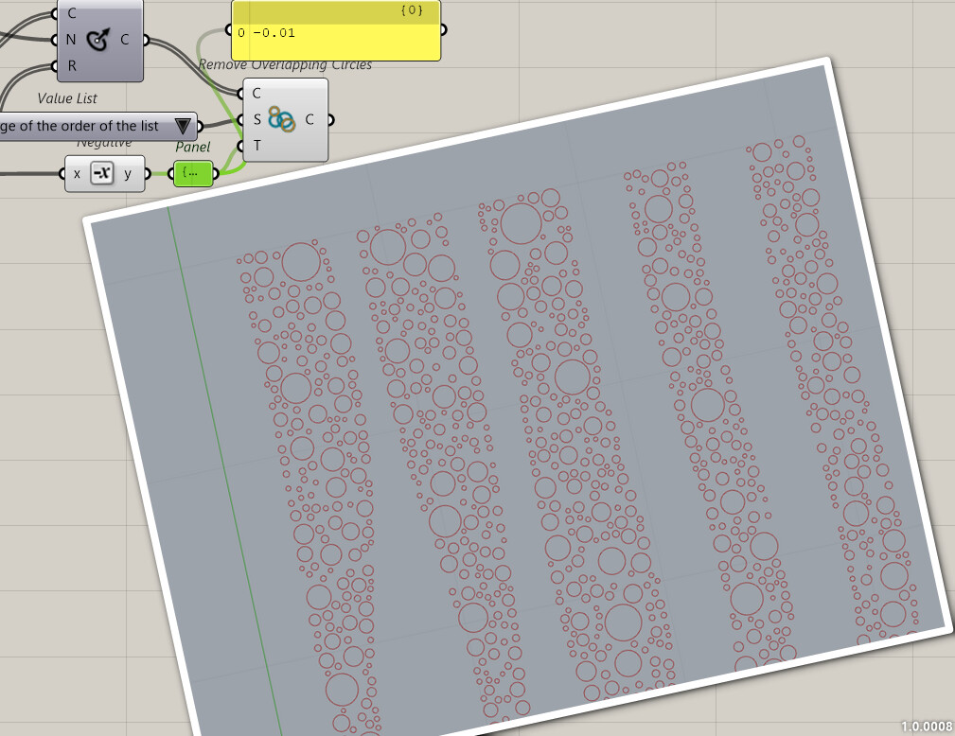Click the version number 1.0.0008 text

[927, 727]
